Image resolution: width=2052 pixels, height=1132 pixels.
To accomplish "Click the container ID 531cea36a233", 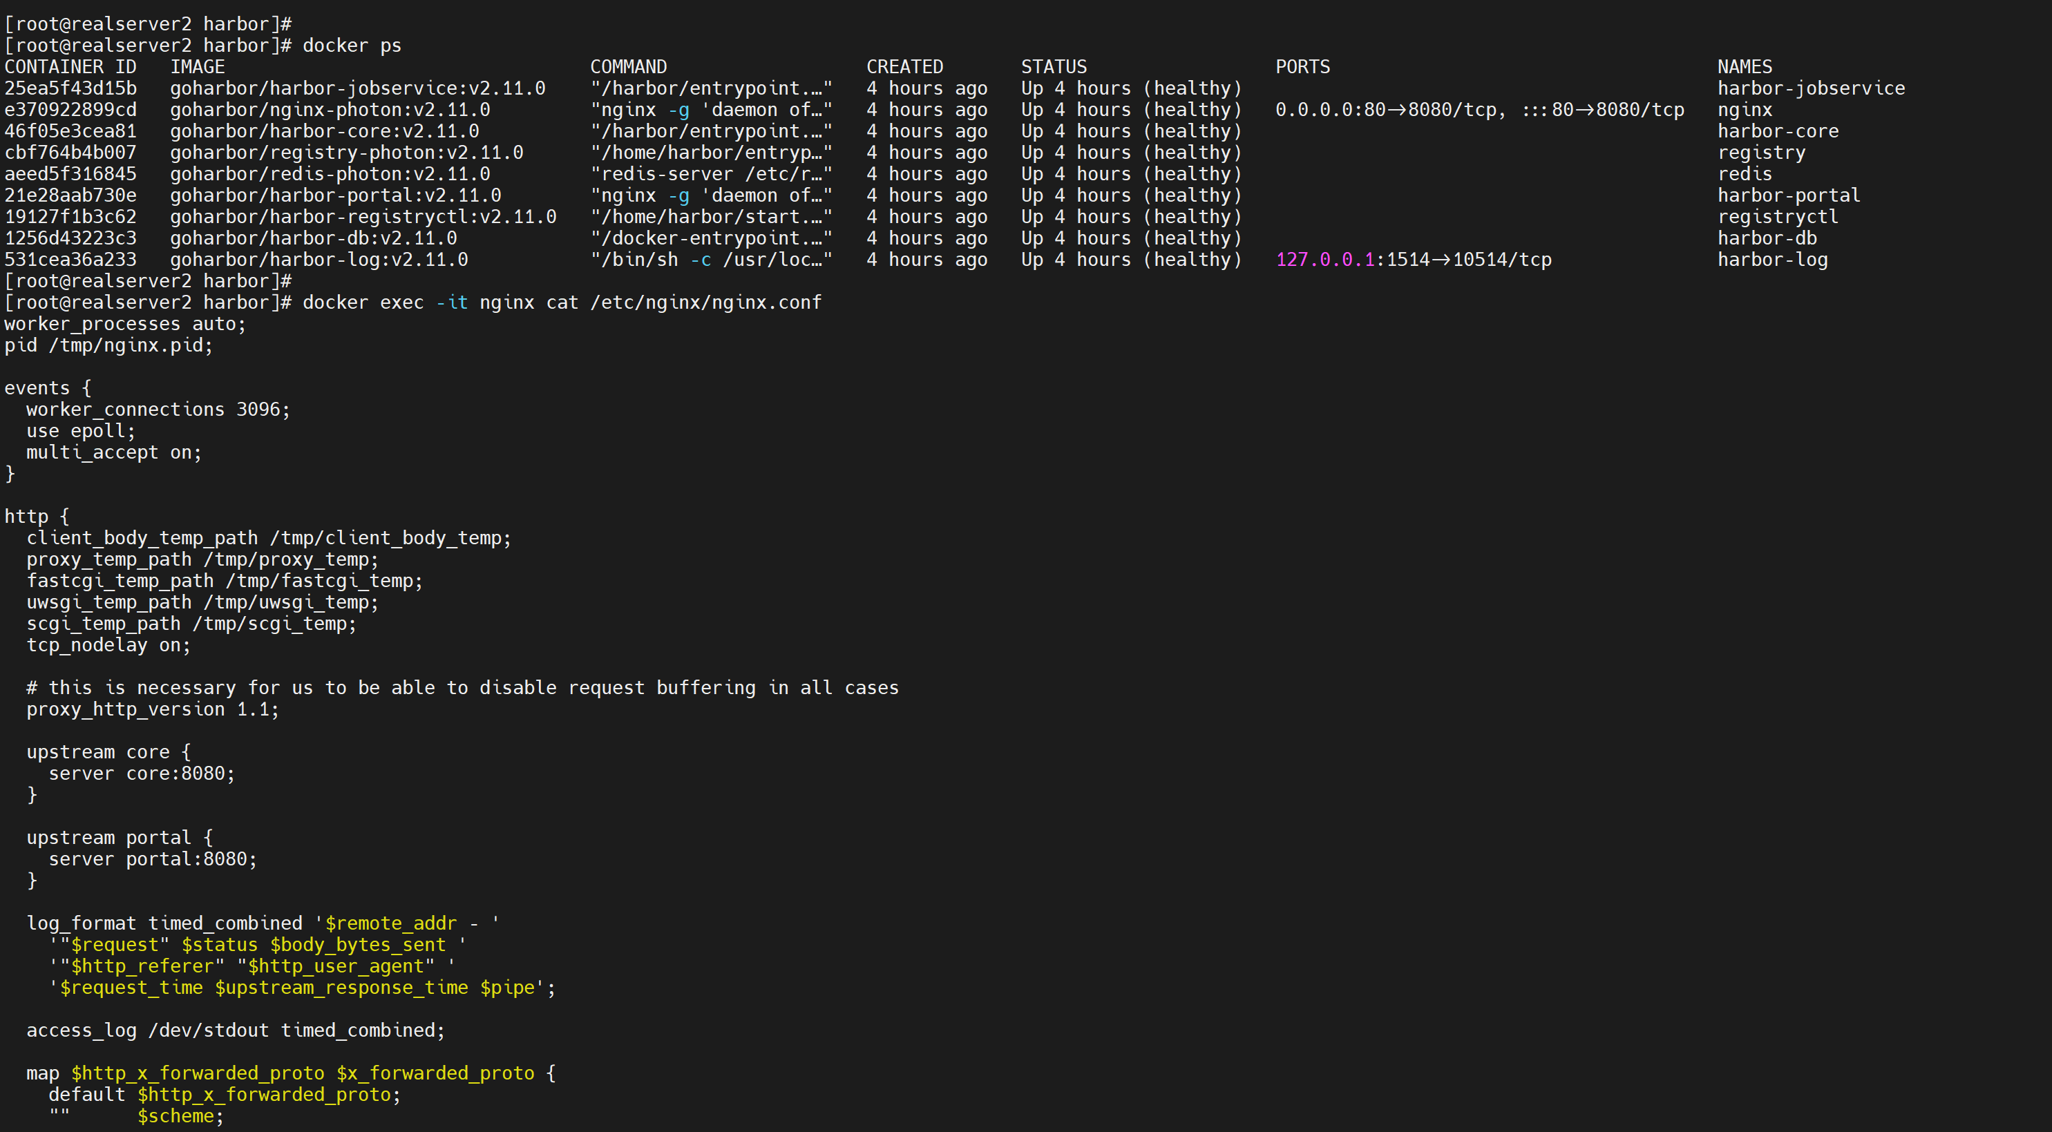I will point(70,260).
